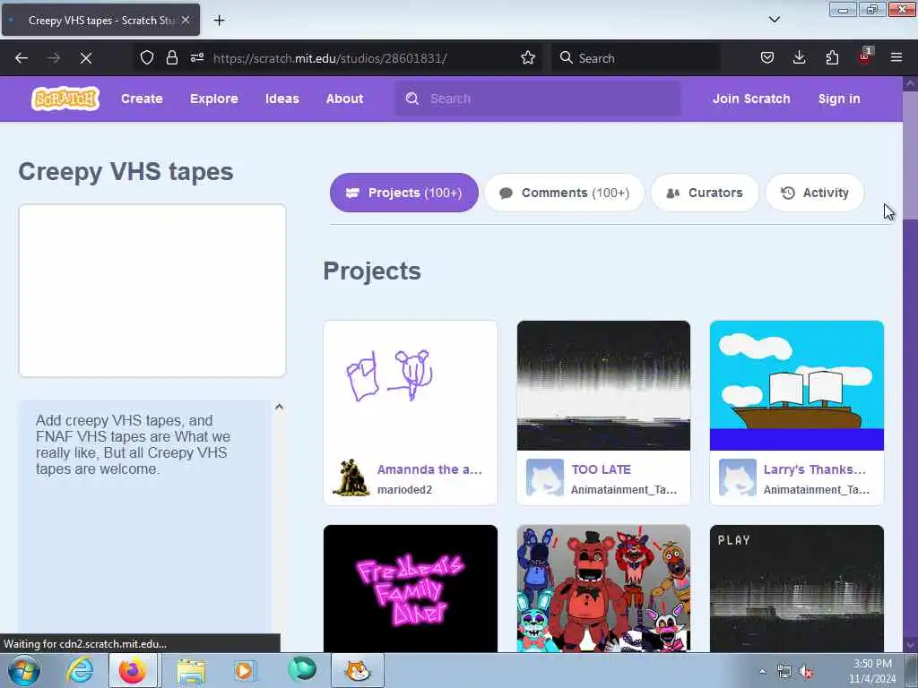Click the marioded2 author avatar
Screen dimensions: 918x688
tap(351, 477)
